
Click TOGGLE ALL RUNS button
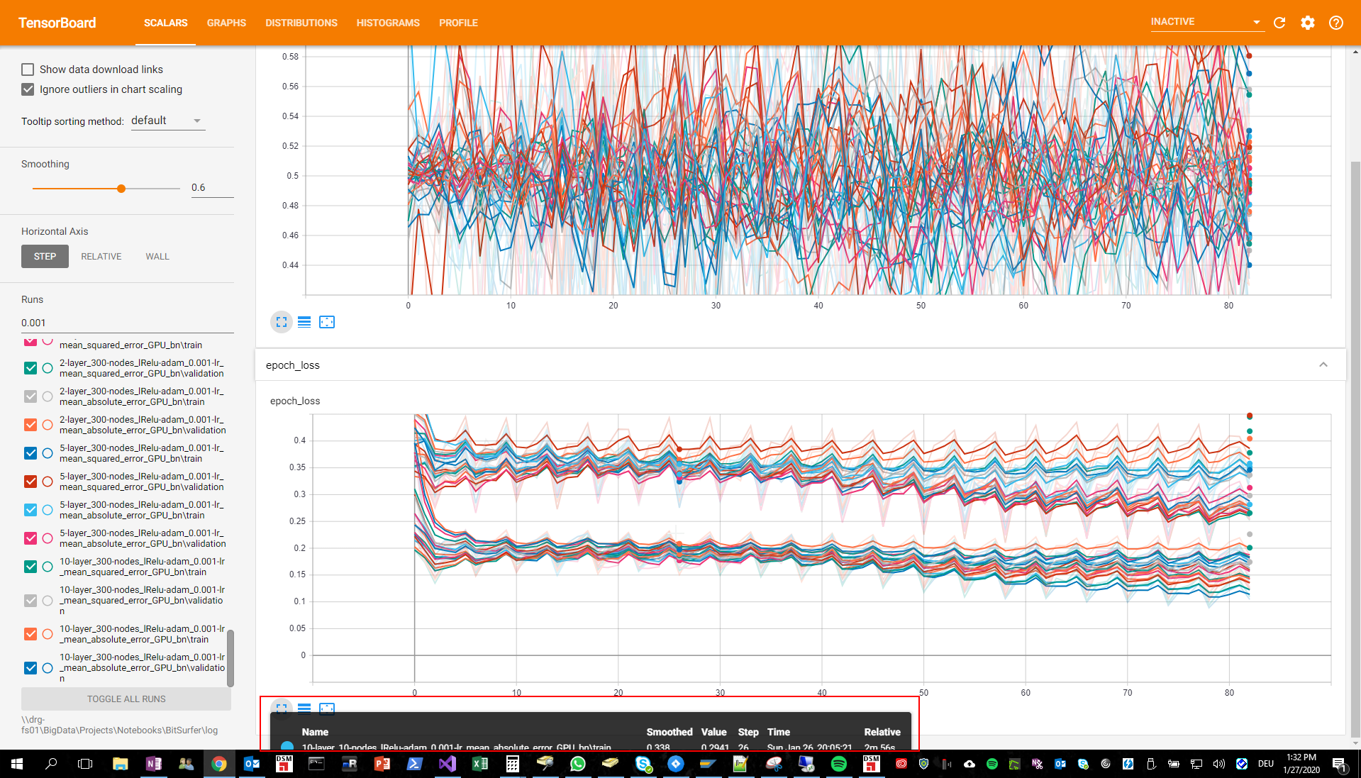(126, 699)
